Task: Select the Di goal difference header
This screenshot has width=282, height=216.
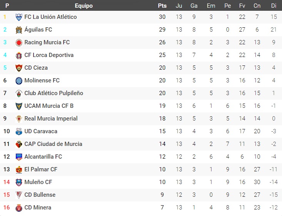Action: 274,6
